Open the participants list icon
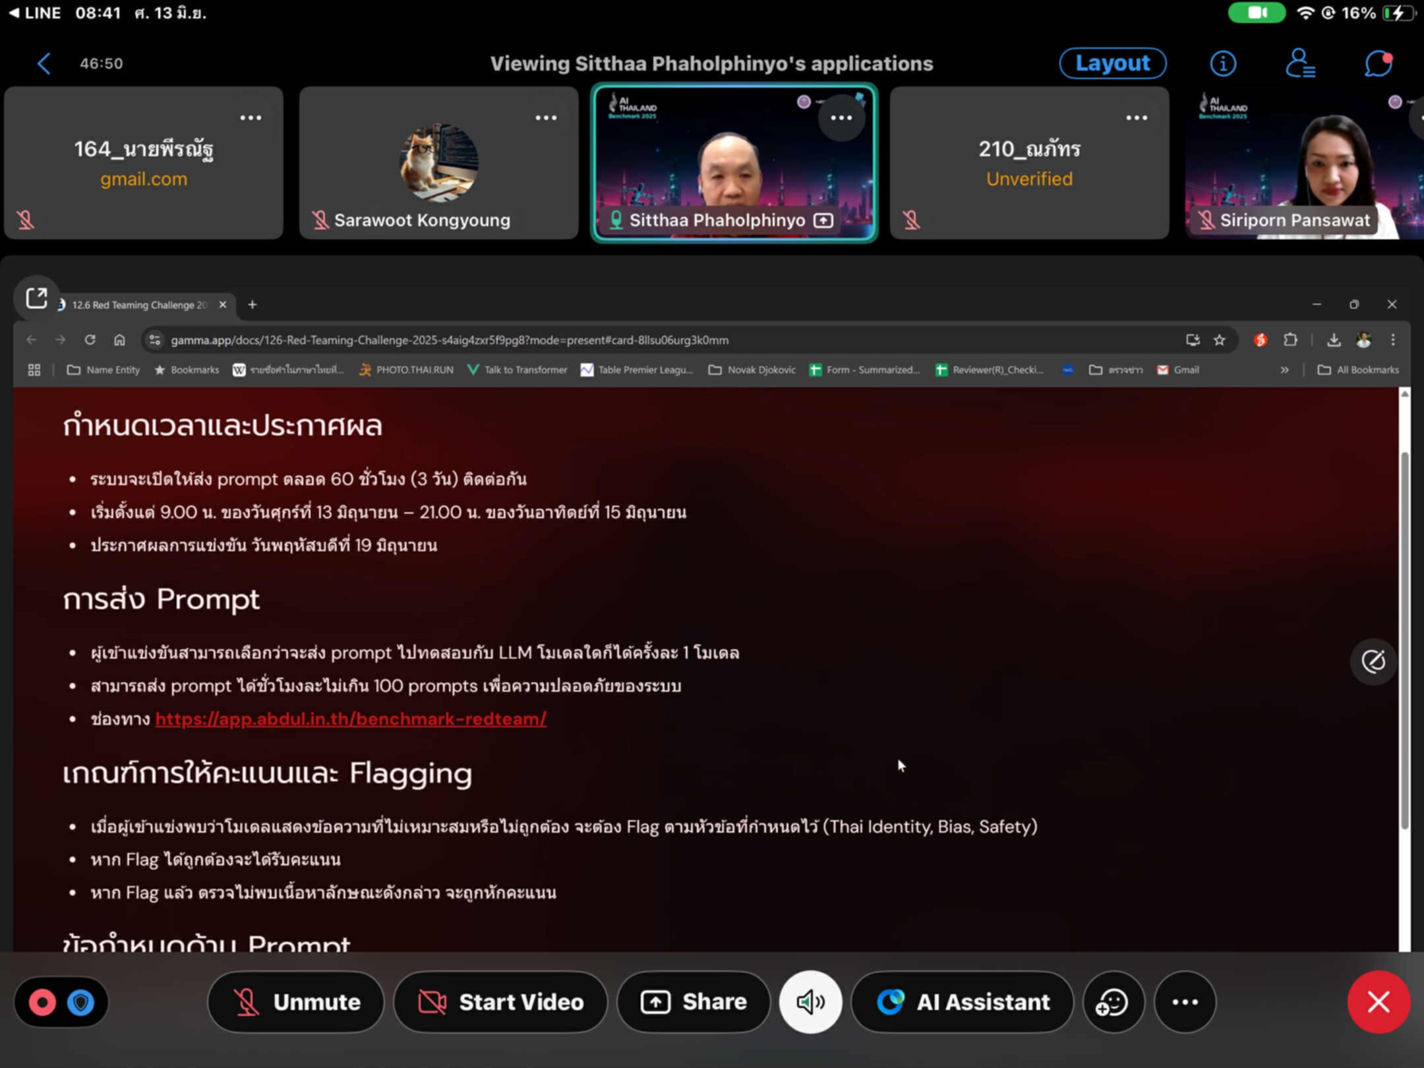The image size is (1424, 1068). [1300, 64]
